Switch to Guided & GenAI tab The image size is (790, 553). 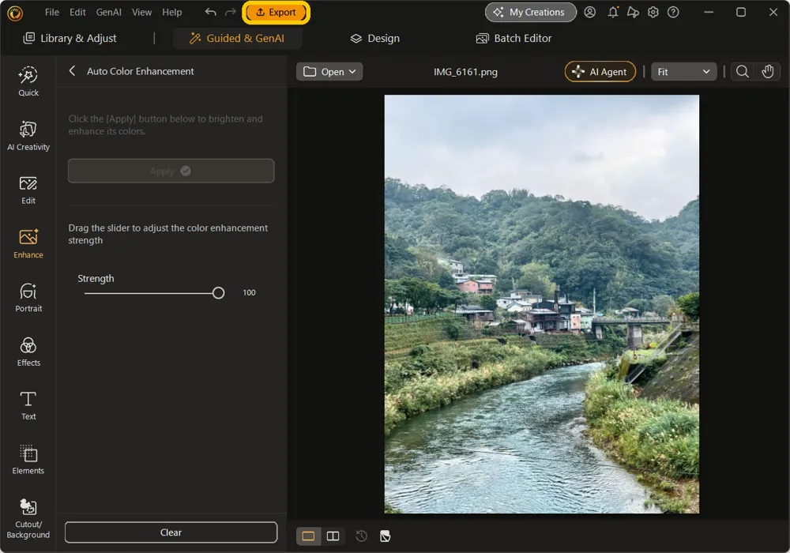coord(237,38)
